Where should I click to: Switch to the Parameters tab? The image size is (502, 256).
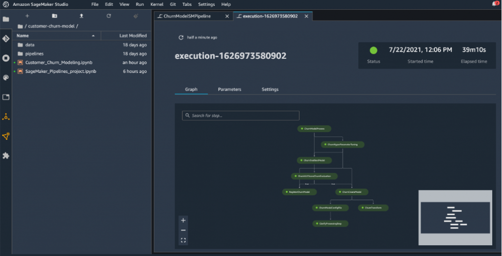click(x=229, y=90)
